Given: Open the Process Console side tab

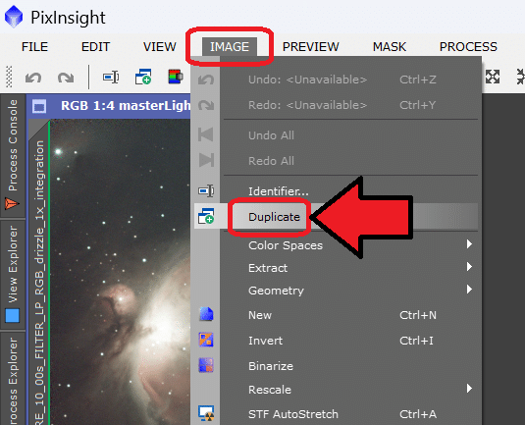Looking at the screenshot, I should pyautogui.click(x=13, y=155).
